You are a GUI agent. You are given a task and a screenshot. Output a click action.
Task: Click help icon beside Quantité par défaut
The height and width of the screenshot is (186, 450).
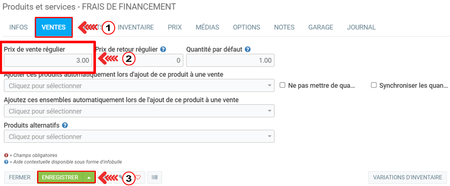248,49
